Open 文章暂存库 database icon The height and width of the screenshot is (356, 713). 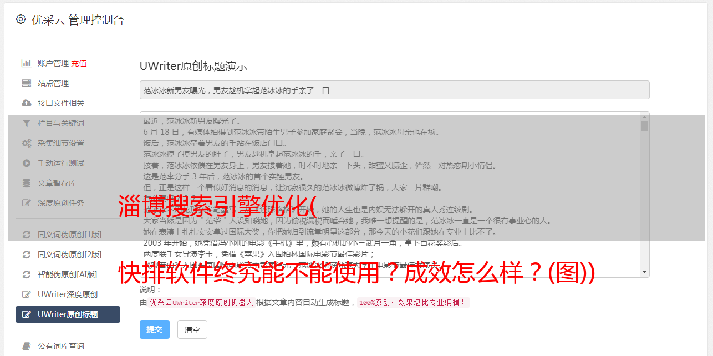click(26, 183)
